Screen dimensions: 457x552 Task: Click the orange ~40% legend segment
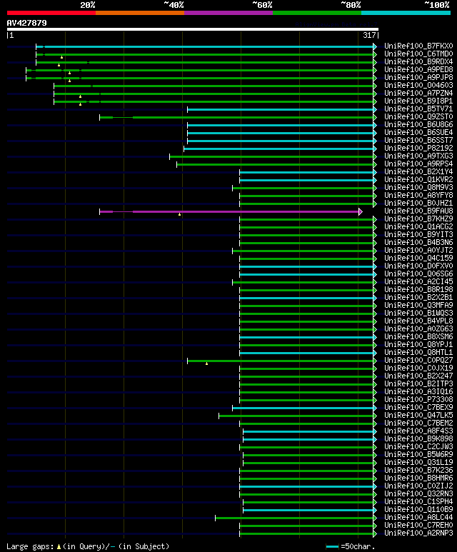pos(140,13)
